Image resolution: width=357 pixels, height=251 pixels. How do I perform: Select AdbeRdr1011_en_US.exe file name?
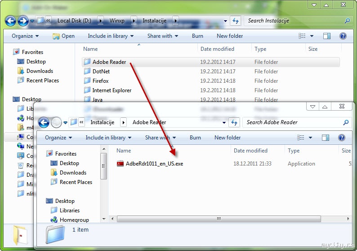coord(154,164)
